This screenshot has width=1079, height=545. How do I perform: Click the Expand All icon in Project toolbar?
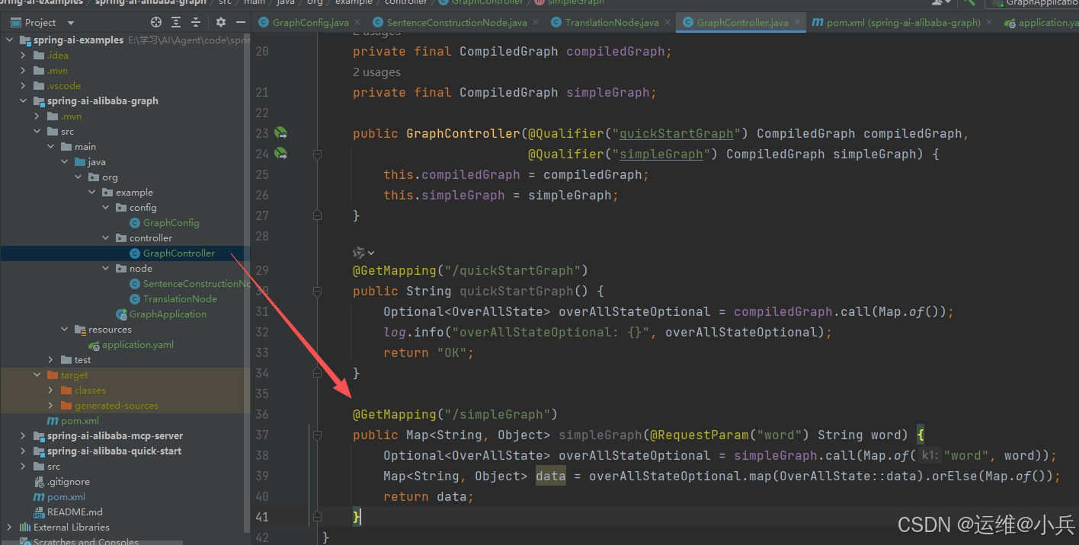pyautogui.click(x=177, y=22)
